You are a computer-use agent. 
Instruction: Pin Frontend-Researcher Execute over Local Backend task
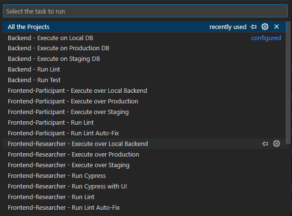(264, 144)
